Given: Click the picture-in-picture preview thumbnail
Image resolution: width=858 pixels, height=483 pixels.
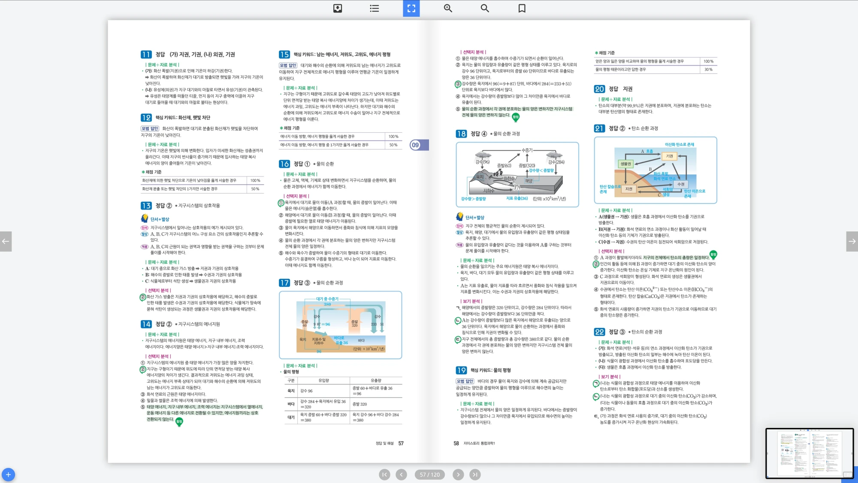Looking at the screenshot, I should tap(809, 453).
